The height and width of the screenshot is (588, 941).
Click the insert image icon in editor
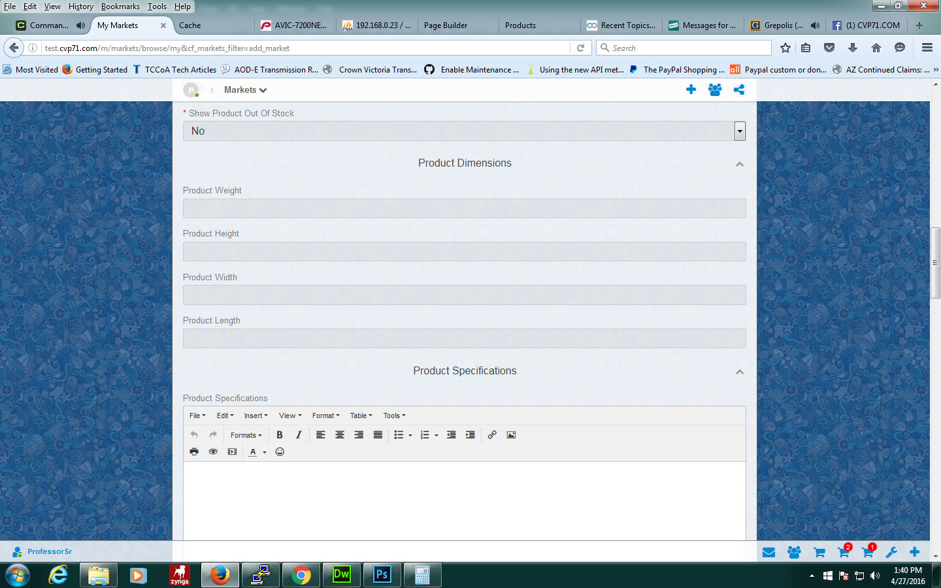tap(511, 435)
